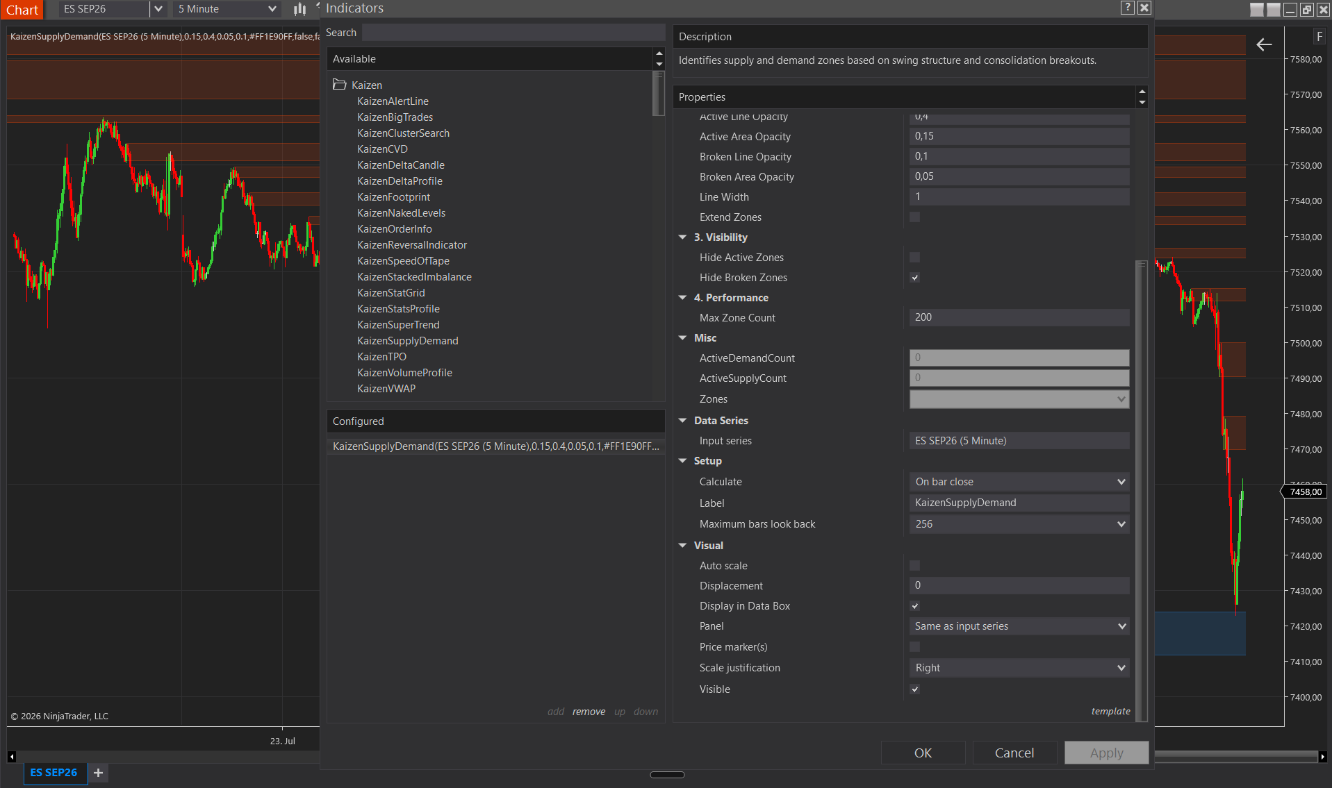This screenshot has width=1332, height=788.
Task: Enable the Auto scale checkbox
Action: (x=915, y=566)
